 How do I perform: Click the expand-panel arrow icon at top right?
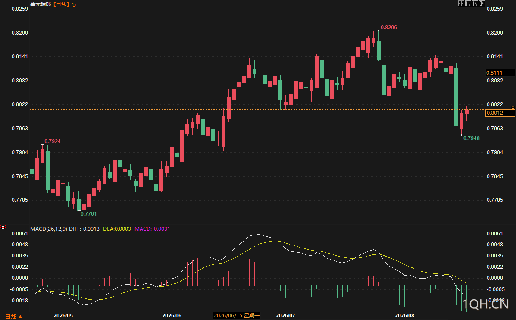tap(482, 3)
